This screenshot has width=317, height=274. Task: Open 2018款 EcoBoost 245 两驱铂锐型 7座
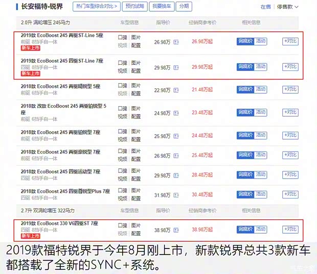pos(60,132)
